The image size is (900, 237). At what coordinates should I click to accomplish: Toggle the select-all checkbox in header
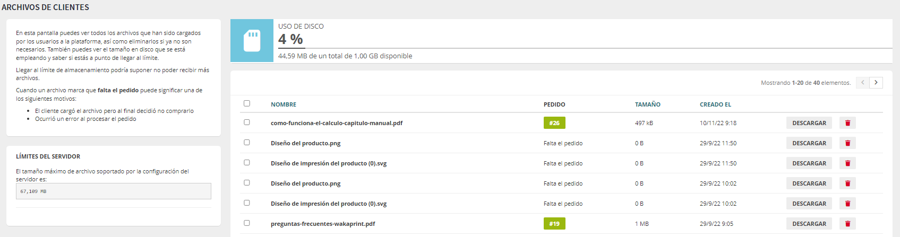(x=247, y=103)
